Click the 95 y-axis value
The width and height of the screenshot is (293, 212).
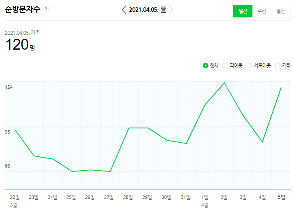point(7,132)
